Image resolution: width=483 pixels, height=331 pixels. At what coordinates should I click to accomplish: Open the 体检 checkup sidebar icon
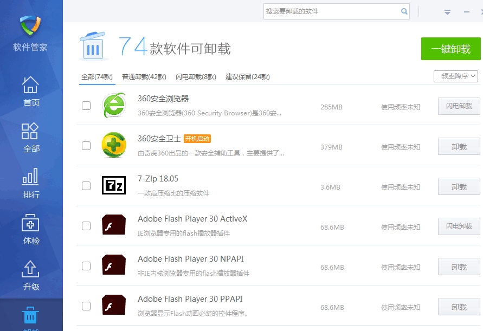pos(30,223)
